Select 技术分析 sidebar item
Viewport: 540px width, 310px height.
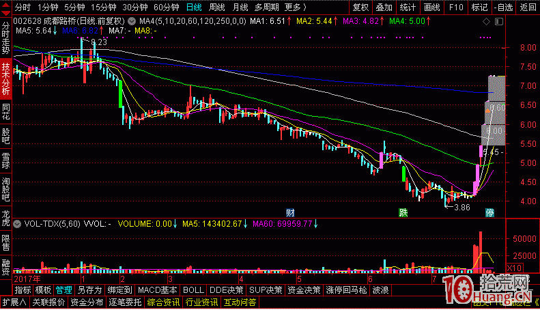tap(5, 79)
